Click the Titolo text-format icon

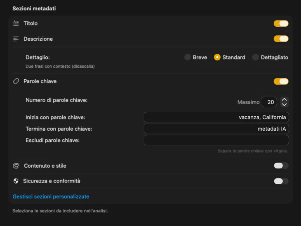click(16, 23)
